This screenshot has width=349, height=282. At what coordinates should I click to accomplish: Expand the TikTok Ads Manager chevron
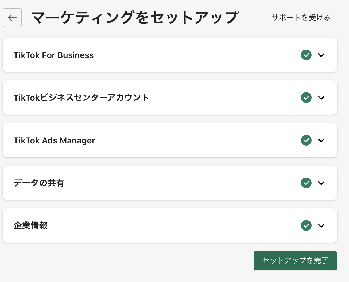[321, 140]
